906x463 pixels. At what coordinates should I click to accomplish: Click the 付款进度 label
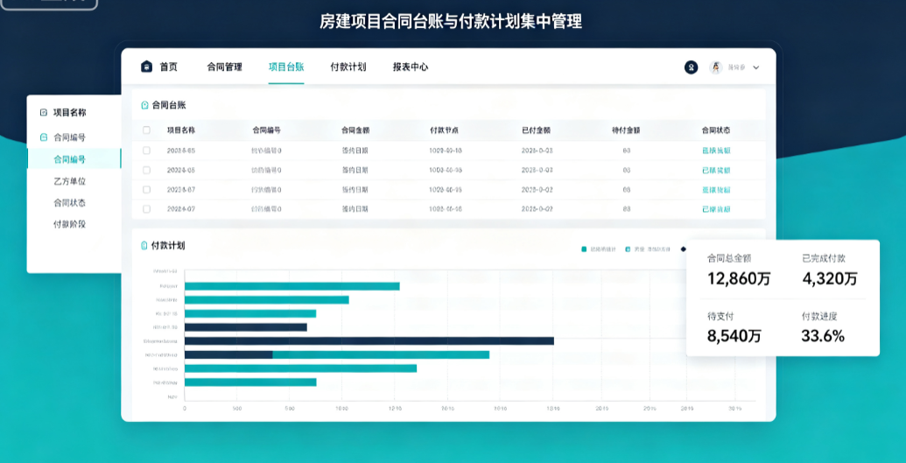point(819,316)
